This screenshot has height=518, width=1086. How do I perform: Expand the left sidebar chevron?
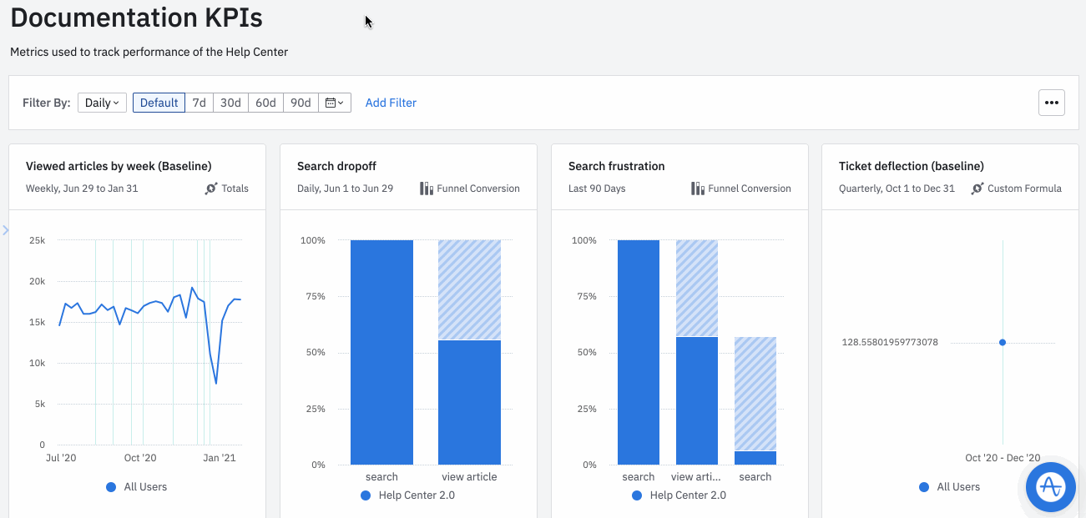pos(6,229)
